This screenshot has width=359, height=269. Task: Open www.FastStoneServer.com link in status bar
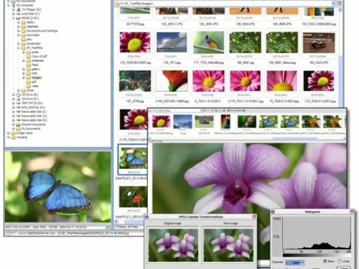click(x=37, y=233)
